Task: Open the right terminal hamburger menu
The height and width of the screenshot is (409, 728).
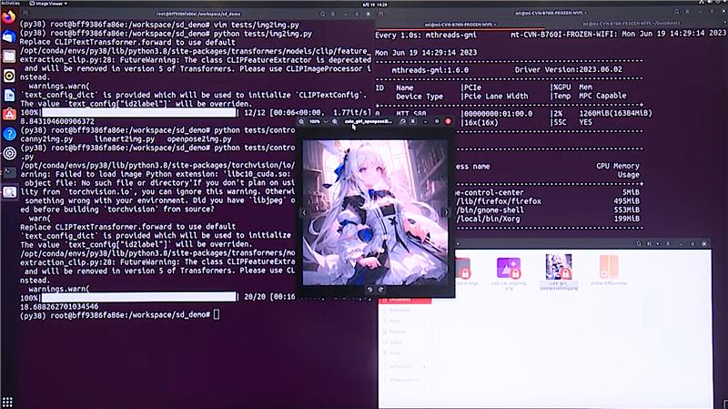Action: pos(687,12)
